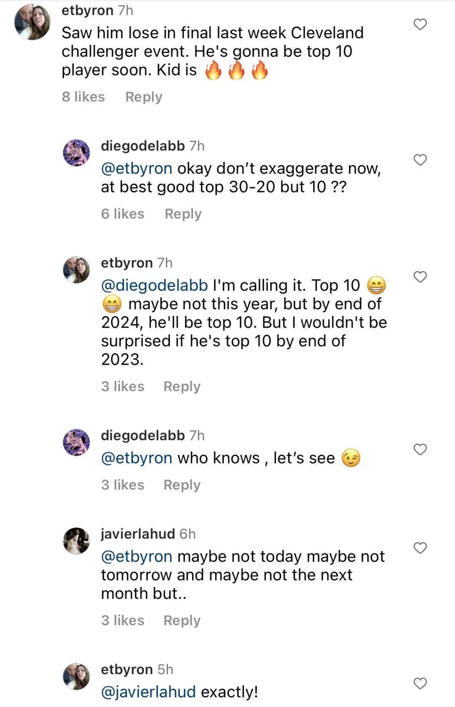Like diegodelabb's 'who knows' reply
This screenshot has width=455, height=707.
420,449
